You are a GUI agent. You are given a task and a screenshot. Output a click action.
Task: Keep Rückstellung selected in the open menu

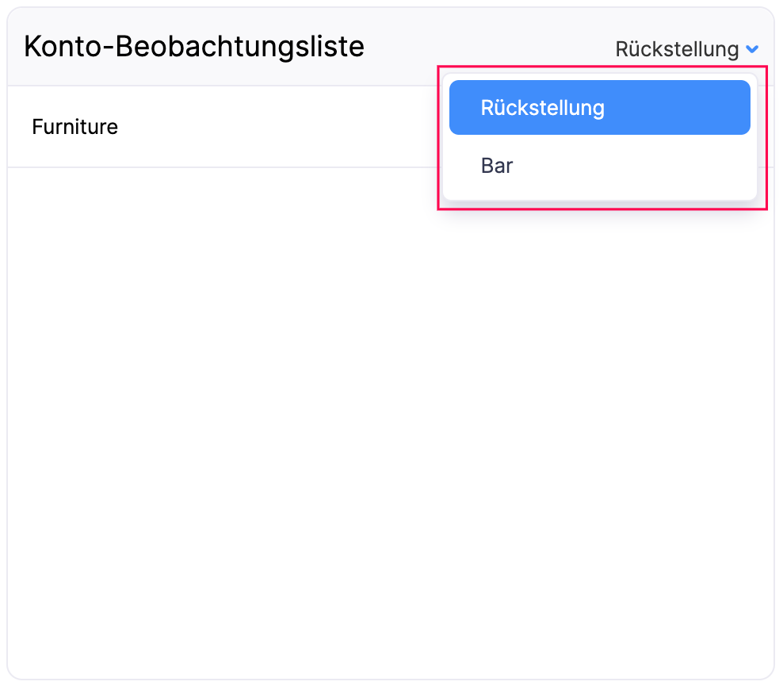(x=542, y=108)
